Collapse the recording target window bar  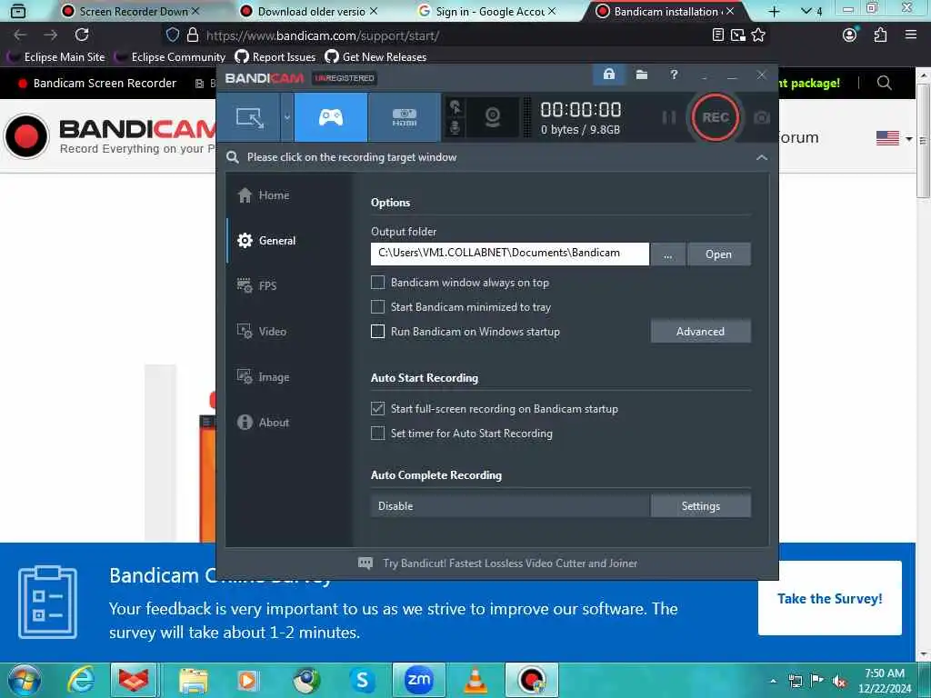point(762,157)
